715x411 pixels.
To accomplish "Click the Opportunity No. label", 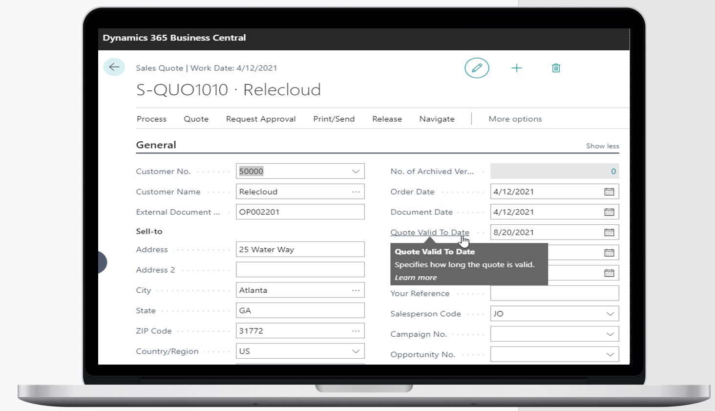I will coord(422,355).
